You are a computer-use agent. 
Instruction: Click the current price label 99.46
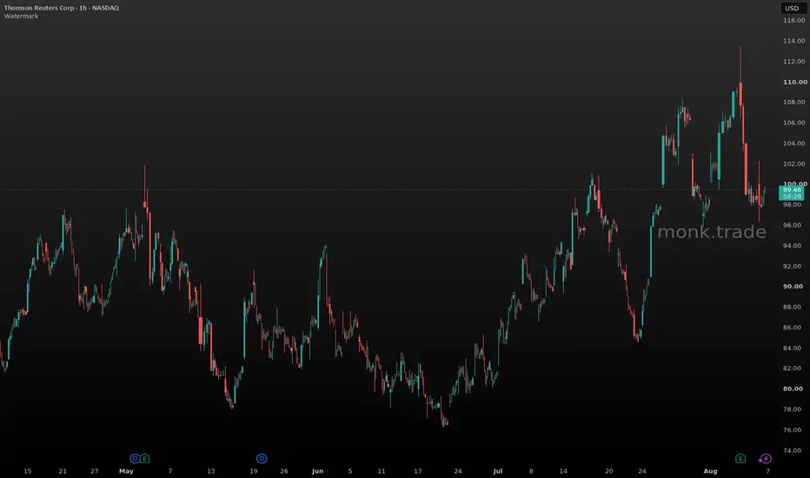pos(792,190)
